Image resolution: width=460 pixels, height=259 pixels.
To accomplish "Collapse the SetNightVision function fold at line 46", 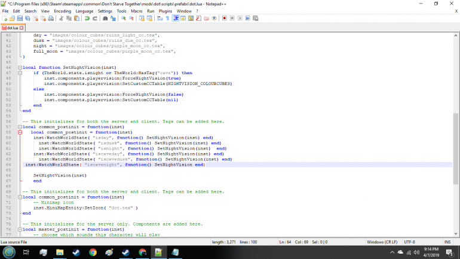I will point(20,68).
